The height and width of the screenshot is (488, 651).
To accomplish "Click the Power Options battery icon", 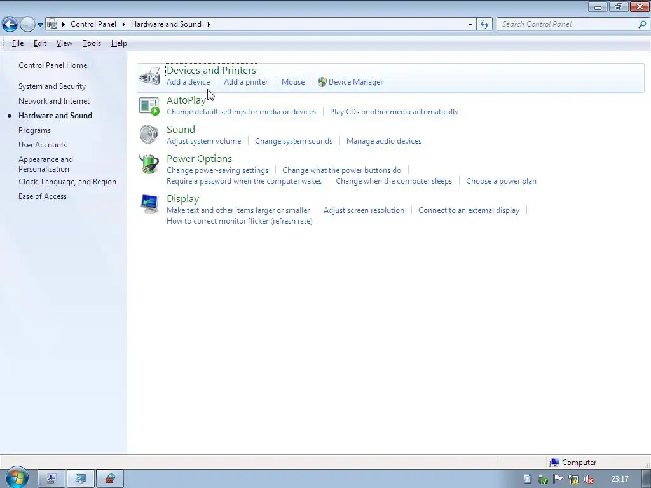I will pos(149,164).
